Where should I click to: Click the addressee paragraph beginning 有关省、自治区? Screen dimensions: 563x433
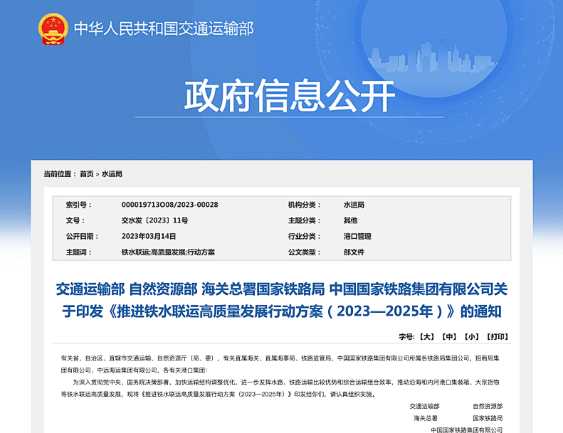280,364
